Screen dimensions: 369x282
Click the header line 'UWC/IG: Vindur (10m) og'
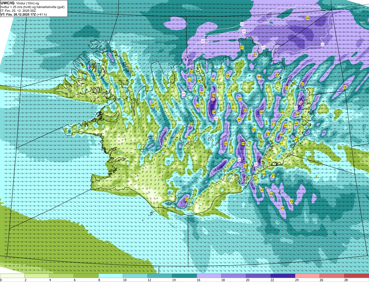tap(20, 3)
